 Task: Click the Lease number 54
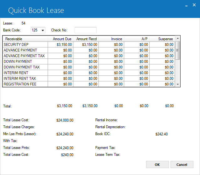click(24, 23)
